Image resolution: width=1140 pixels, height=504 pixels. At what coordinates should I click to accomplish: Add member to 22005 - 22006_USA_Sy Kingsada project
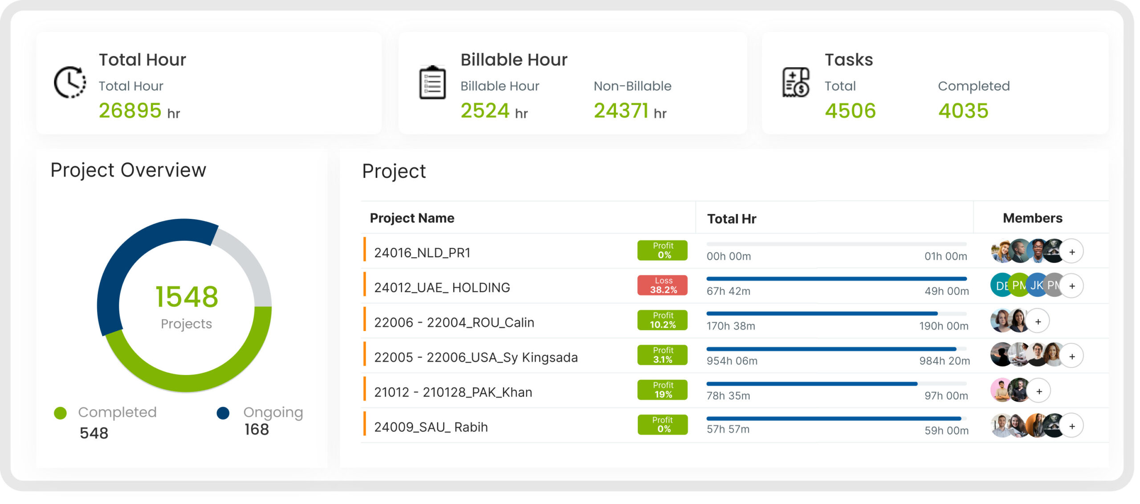(x=1072, y=356)
